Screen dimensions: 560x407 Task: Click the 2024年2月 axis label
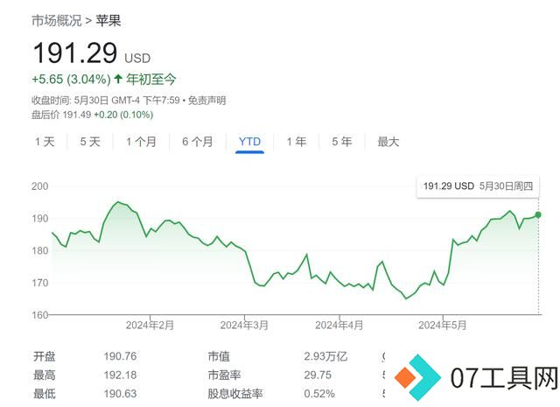pos(150,326)
